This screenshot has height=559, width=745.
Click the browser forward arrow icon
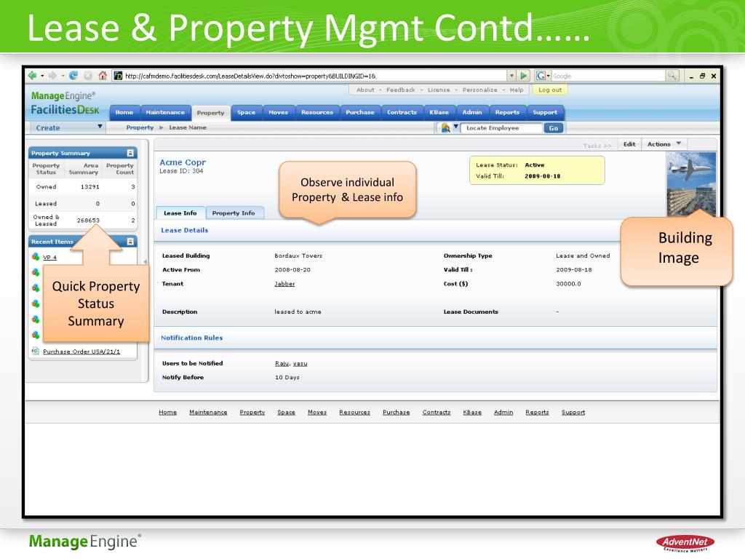coord(52,76)
